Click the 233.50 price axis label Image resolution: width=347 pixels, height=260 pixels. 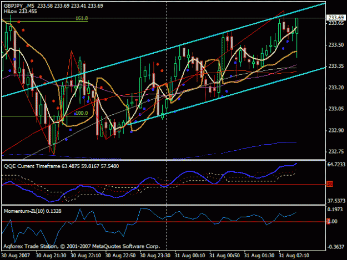click(x=336, y=45)
